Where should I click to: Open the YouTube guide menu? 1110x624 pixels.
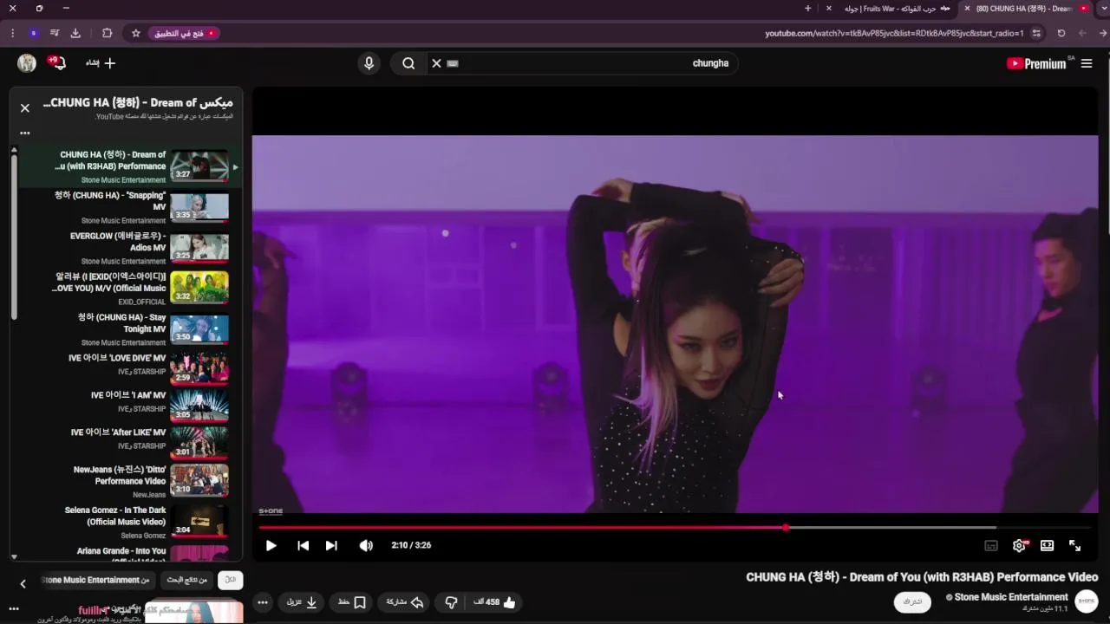[1087, 63]
